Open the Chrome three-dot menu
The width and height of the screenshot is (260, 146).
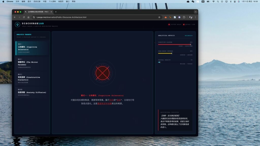195,17
